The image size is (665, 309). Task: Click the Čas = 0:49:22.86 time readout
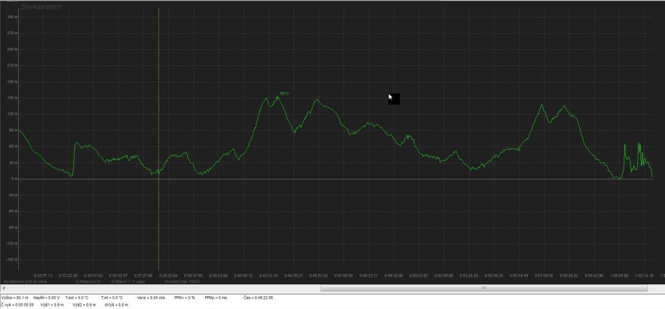click(258, 297)
